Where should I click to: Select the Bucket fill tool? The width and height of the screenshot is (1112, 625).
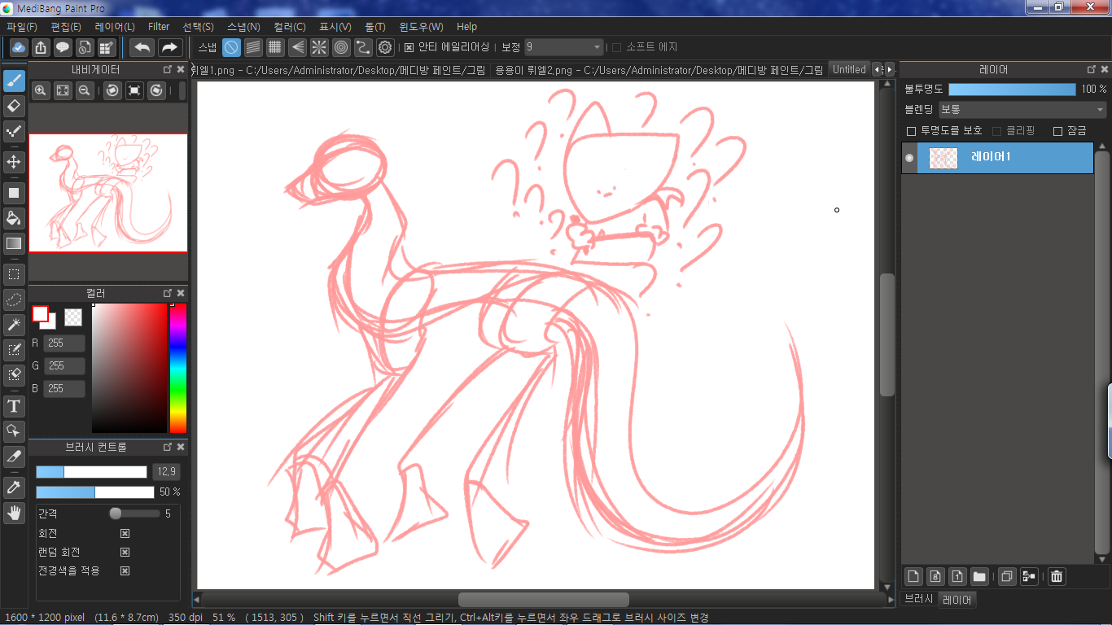click(x=14, y=218)
